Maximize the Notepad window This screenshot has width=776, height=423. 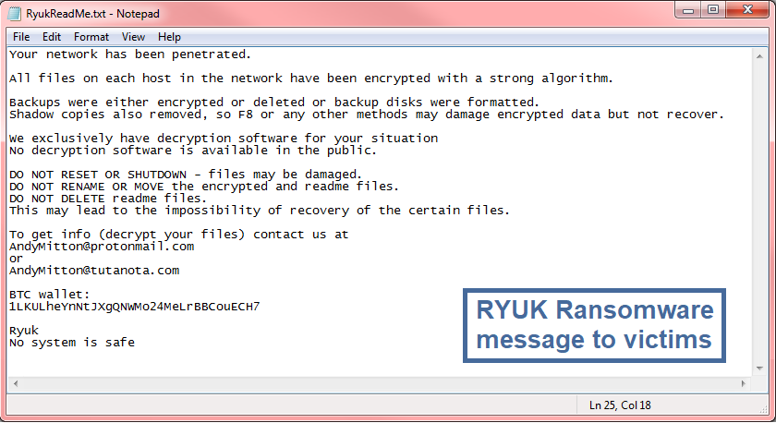(712, 10)
